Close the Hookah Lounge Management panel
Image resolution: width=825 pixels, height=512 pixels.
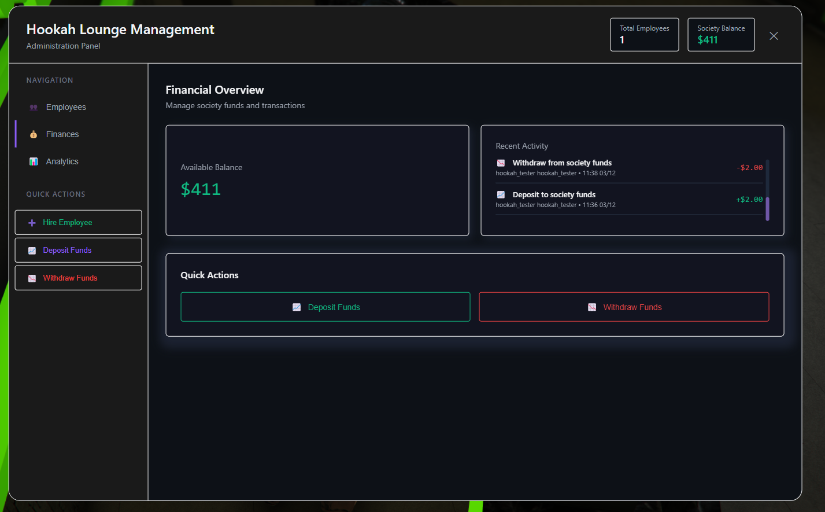pos(774,36)
